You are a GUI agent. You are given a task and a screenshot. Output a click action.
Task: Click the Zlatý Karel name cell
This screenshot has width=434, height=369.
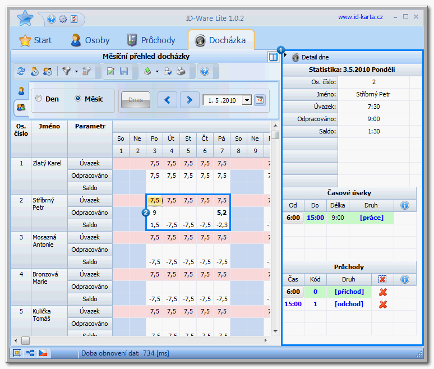pos(49,176)
